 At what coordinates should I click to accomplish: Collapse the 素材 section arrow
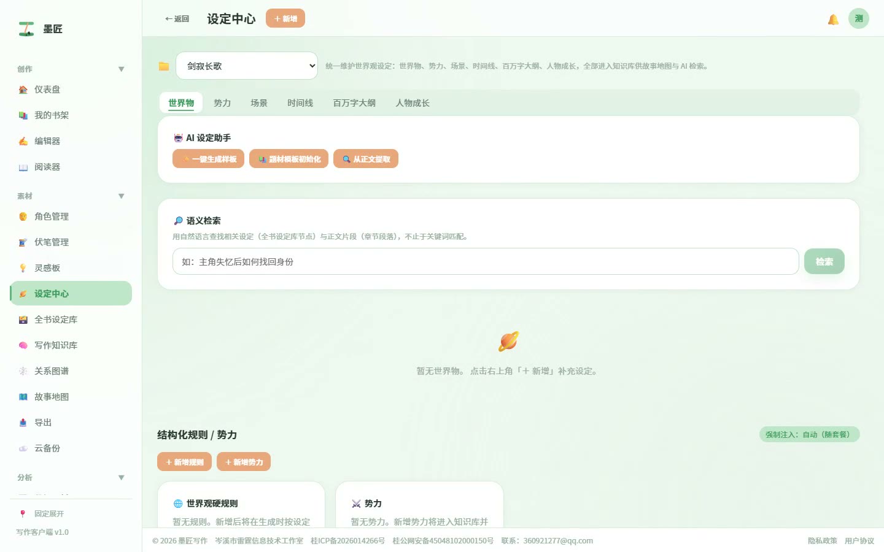tap(121, 196)
